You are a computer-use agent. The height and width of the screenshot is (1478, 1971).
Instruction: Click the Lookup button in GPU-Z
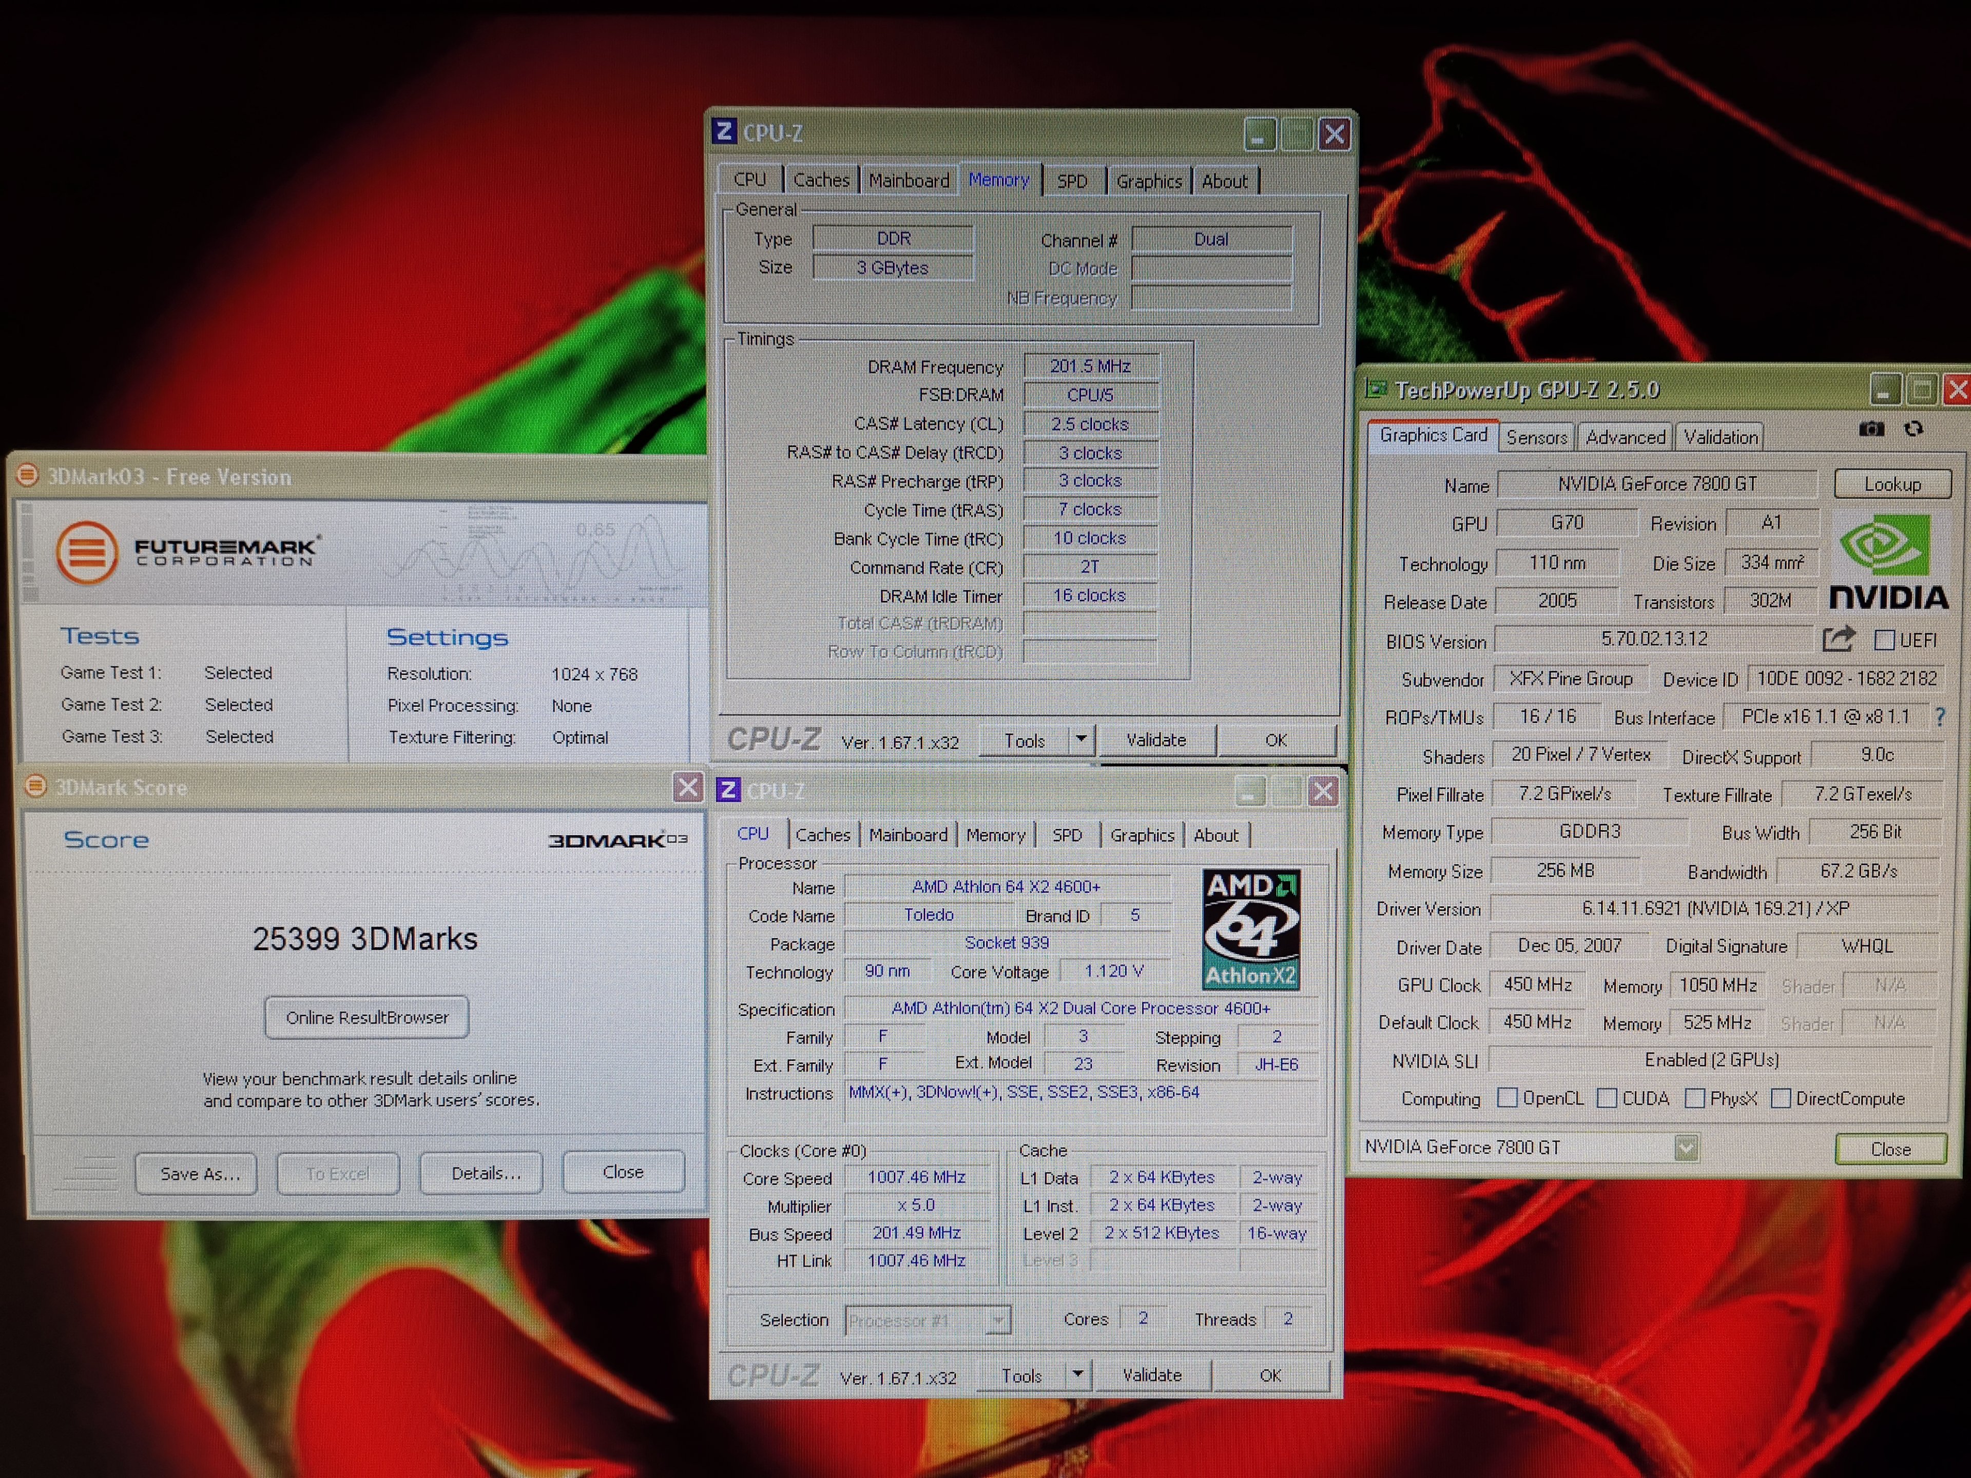[x=1892, y=484]
